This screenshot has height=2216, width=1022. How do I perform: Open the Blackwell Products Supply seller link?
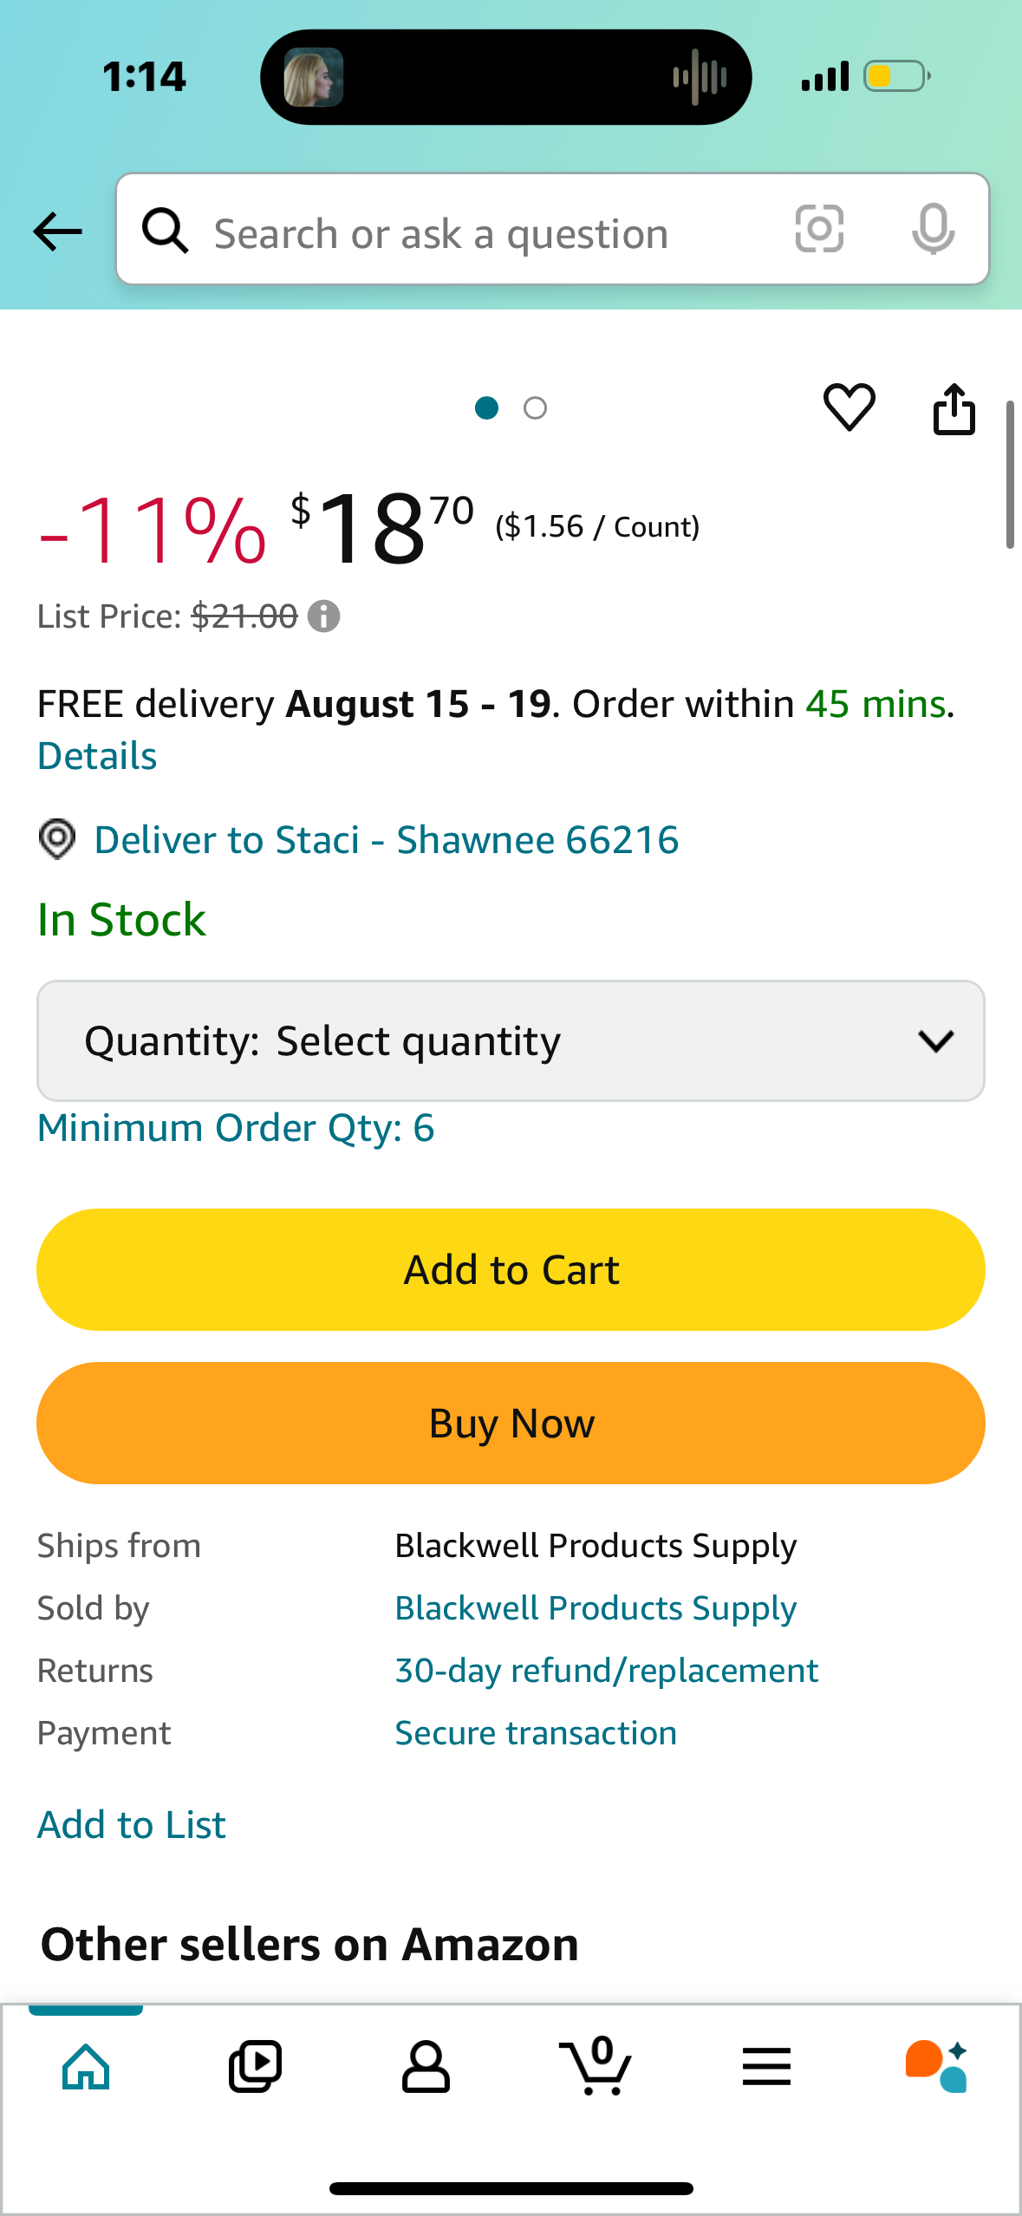(x=596, y=1608)
